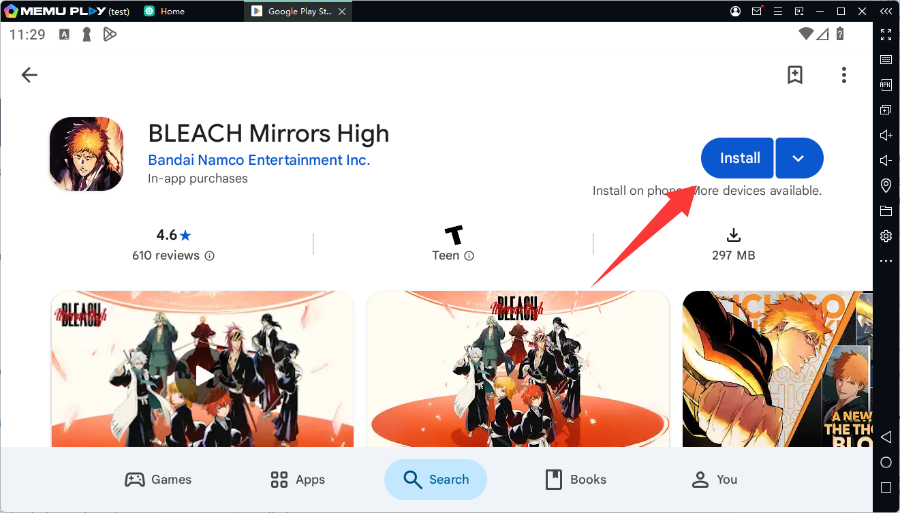Tap the Play Store status bar icon
Screen dimensions: 900x513
point(109,34)
